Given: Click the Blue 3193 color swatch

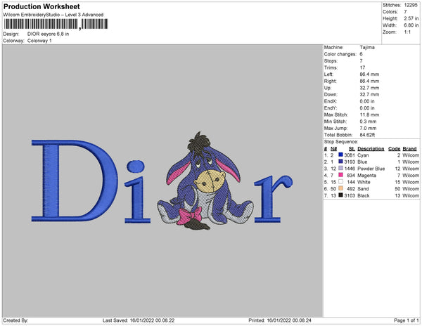Looking at the screenshot, I should click(340, 162).
